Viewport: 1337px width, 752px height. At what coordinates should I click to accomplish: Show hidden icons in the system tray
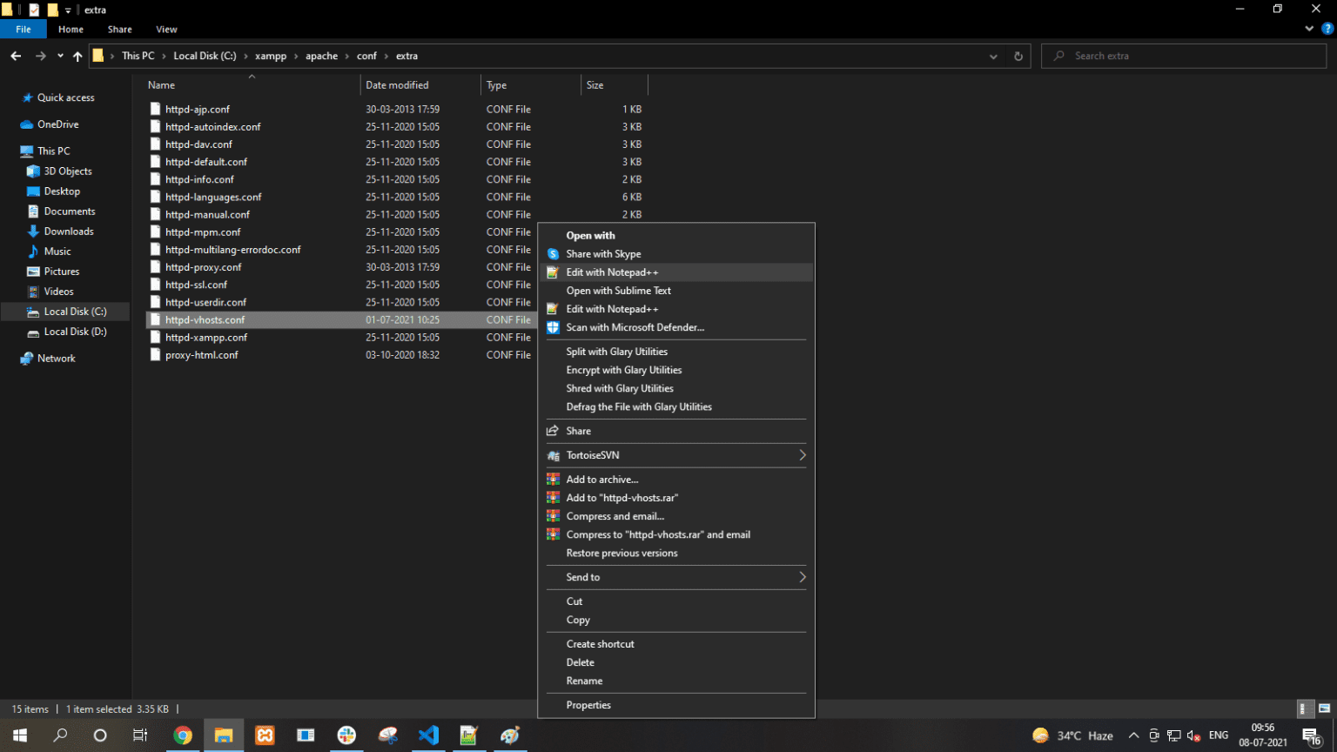pyautogui.click(x=1133, y=735)
